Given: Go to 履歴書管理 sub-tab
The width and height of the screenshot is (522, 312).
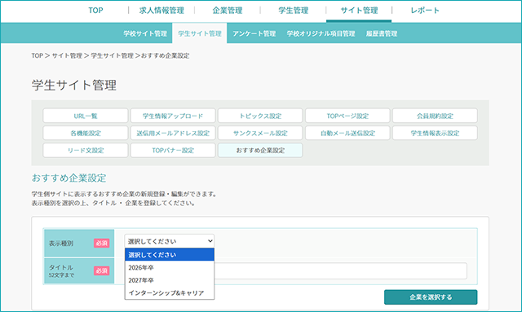Looking at the screenshot, I should click(382, 33).
